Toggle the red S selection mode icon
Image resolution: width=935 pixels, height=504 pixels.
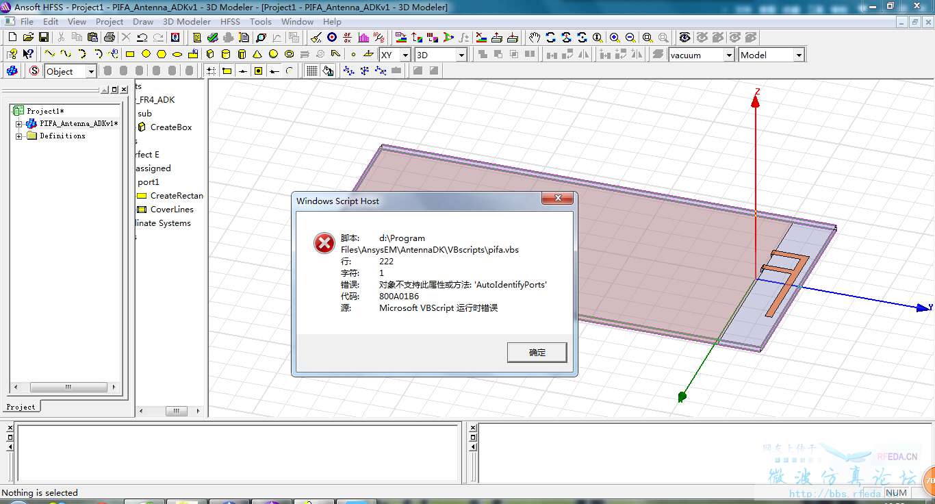pos(34,71)
